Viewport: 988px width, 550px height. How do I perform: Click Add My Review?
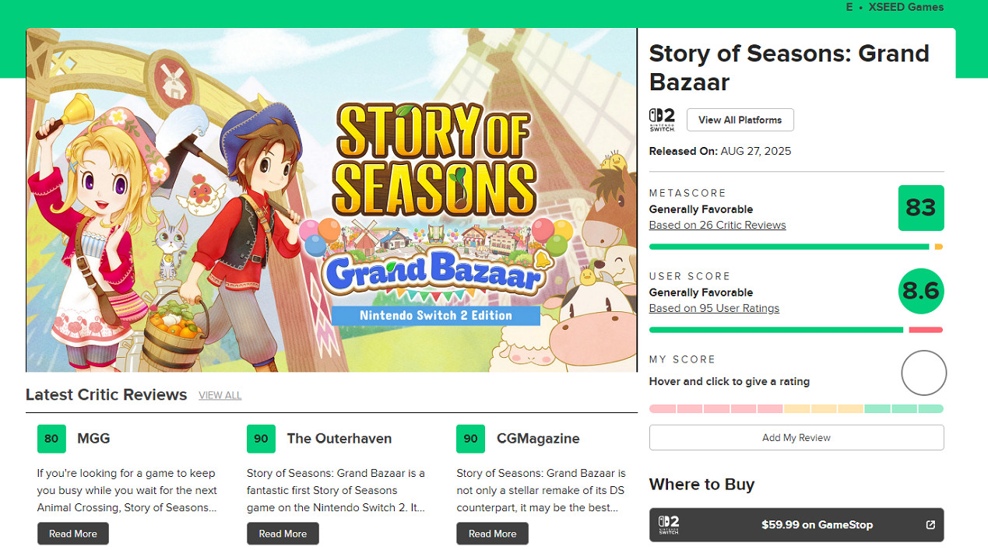(x=796, y=437)
